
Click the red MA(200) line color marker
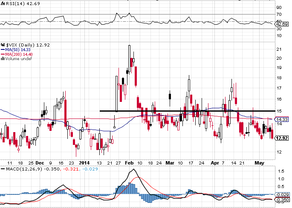(3, 55)
